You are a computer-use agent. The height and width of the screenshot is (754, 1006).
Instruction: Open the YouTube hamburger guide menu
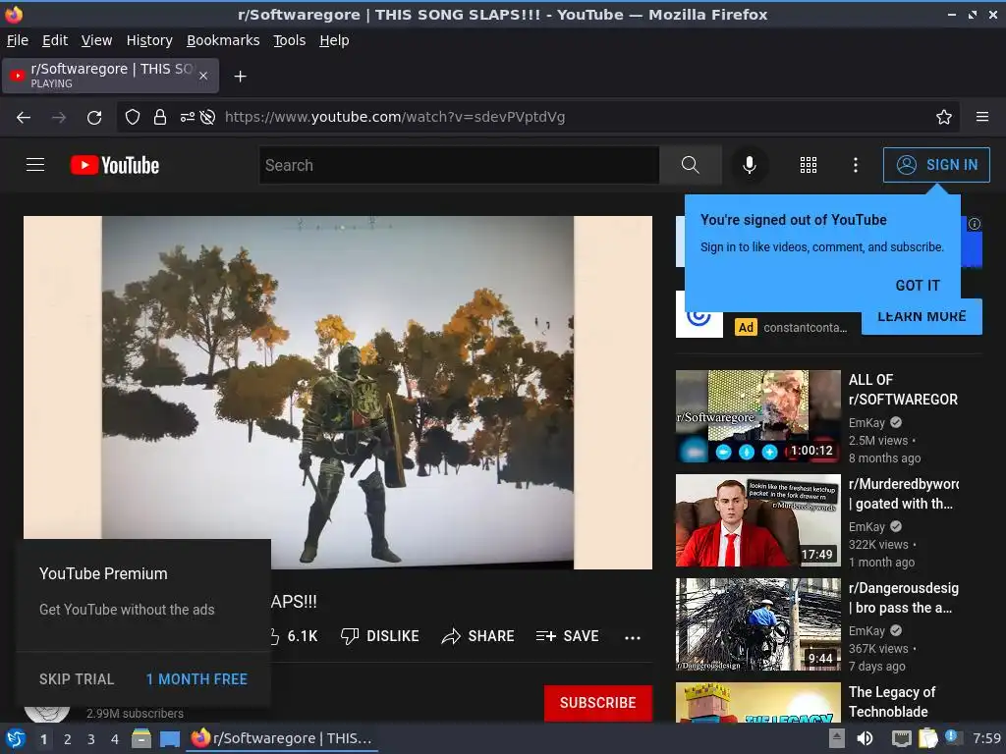(35, 165)
